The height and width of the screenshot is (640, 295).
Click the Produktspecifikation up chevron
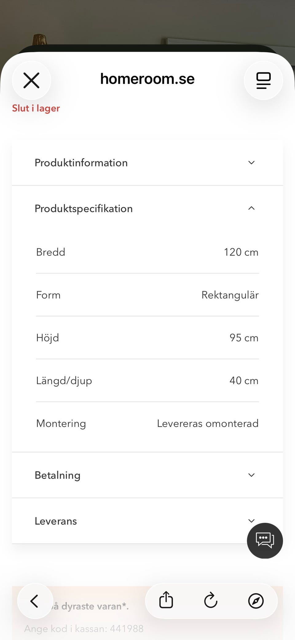(x=251, y=208)
